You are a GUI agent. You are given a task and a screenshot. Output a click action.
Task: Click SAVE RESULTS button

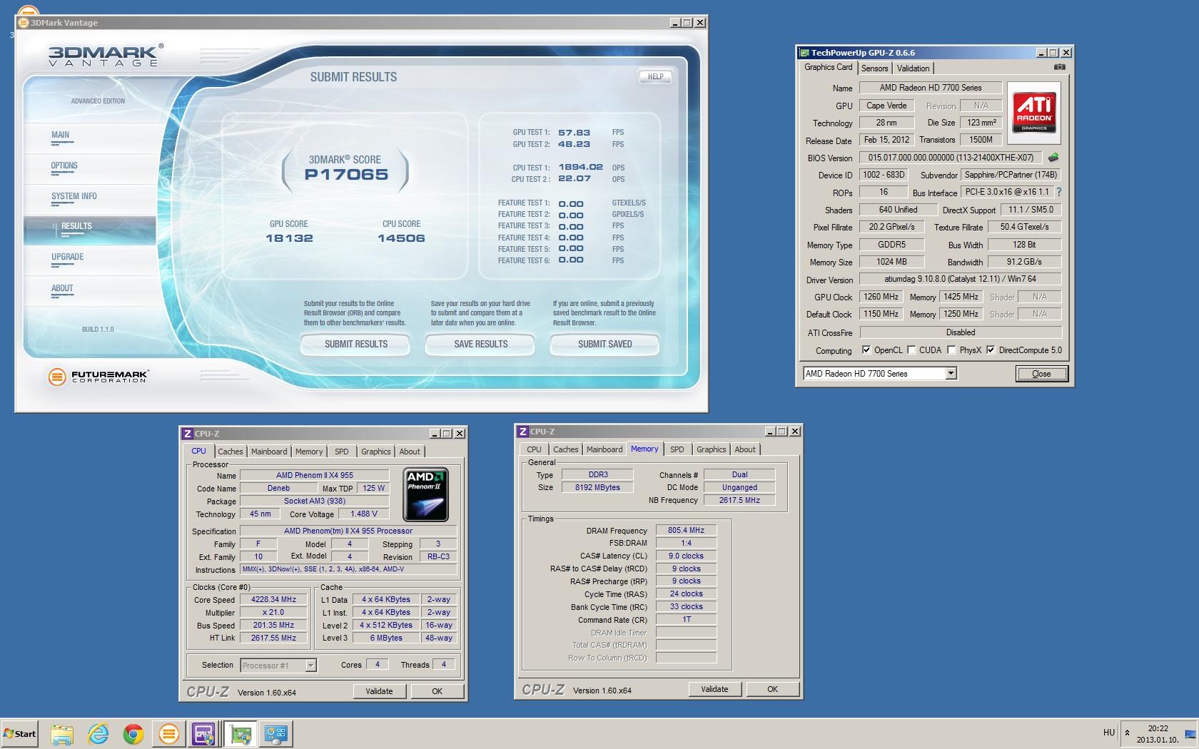click(480, 344)
